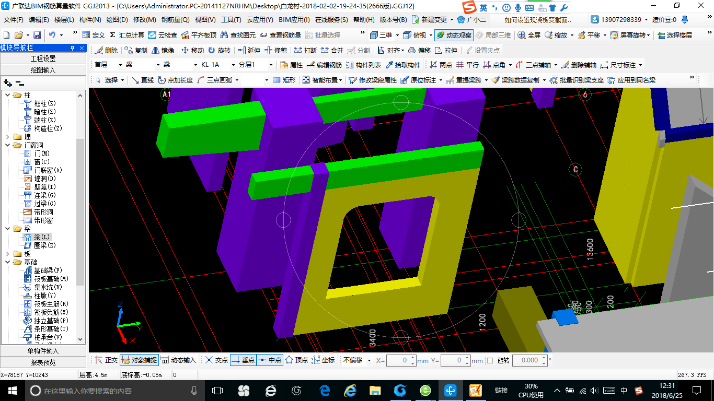
Task: Click the 全屏 full screen icon
Action: [x=529, y=35]
